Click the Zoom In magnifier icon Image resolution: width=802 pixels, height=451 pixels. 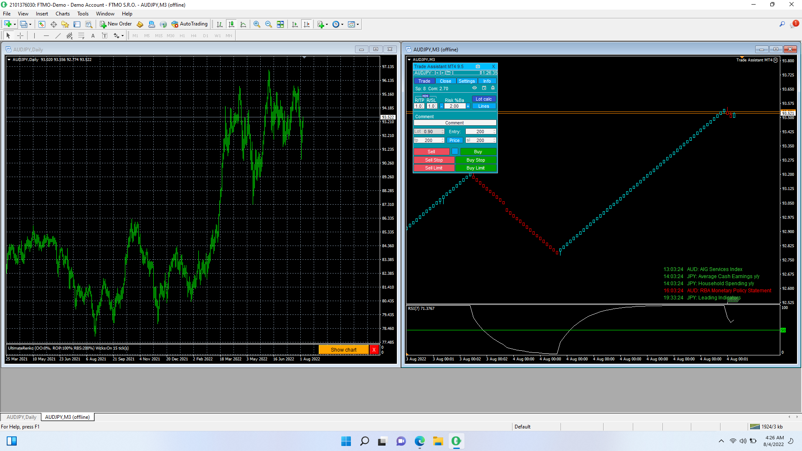click(x=257, y=24)
